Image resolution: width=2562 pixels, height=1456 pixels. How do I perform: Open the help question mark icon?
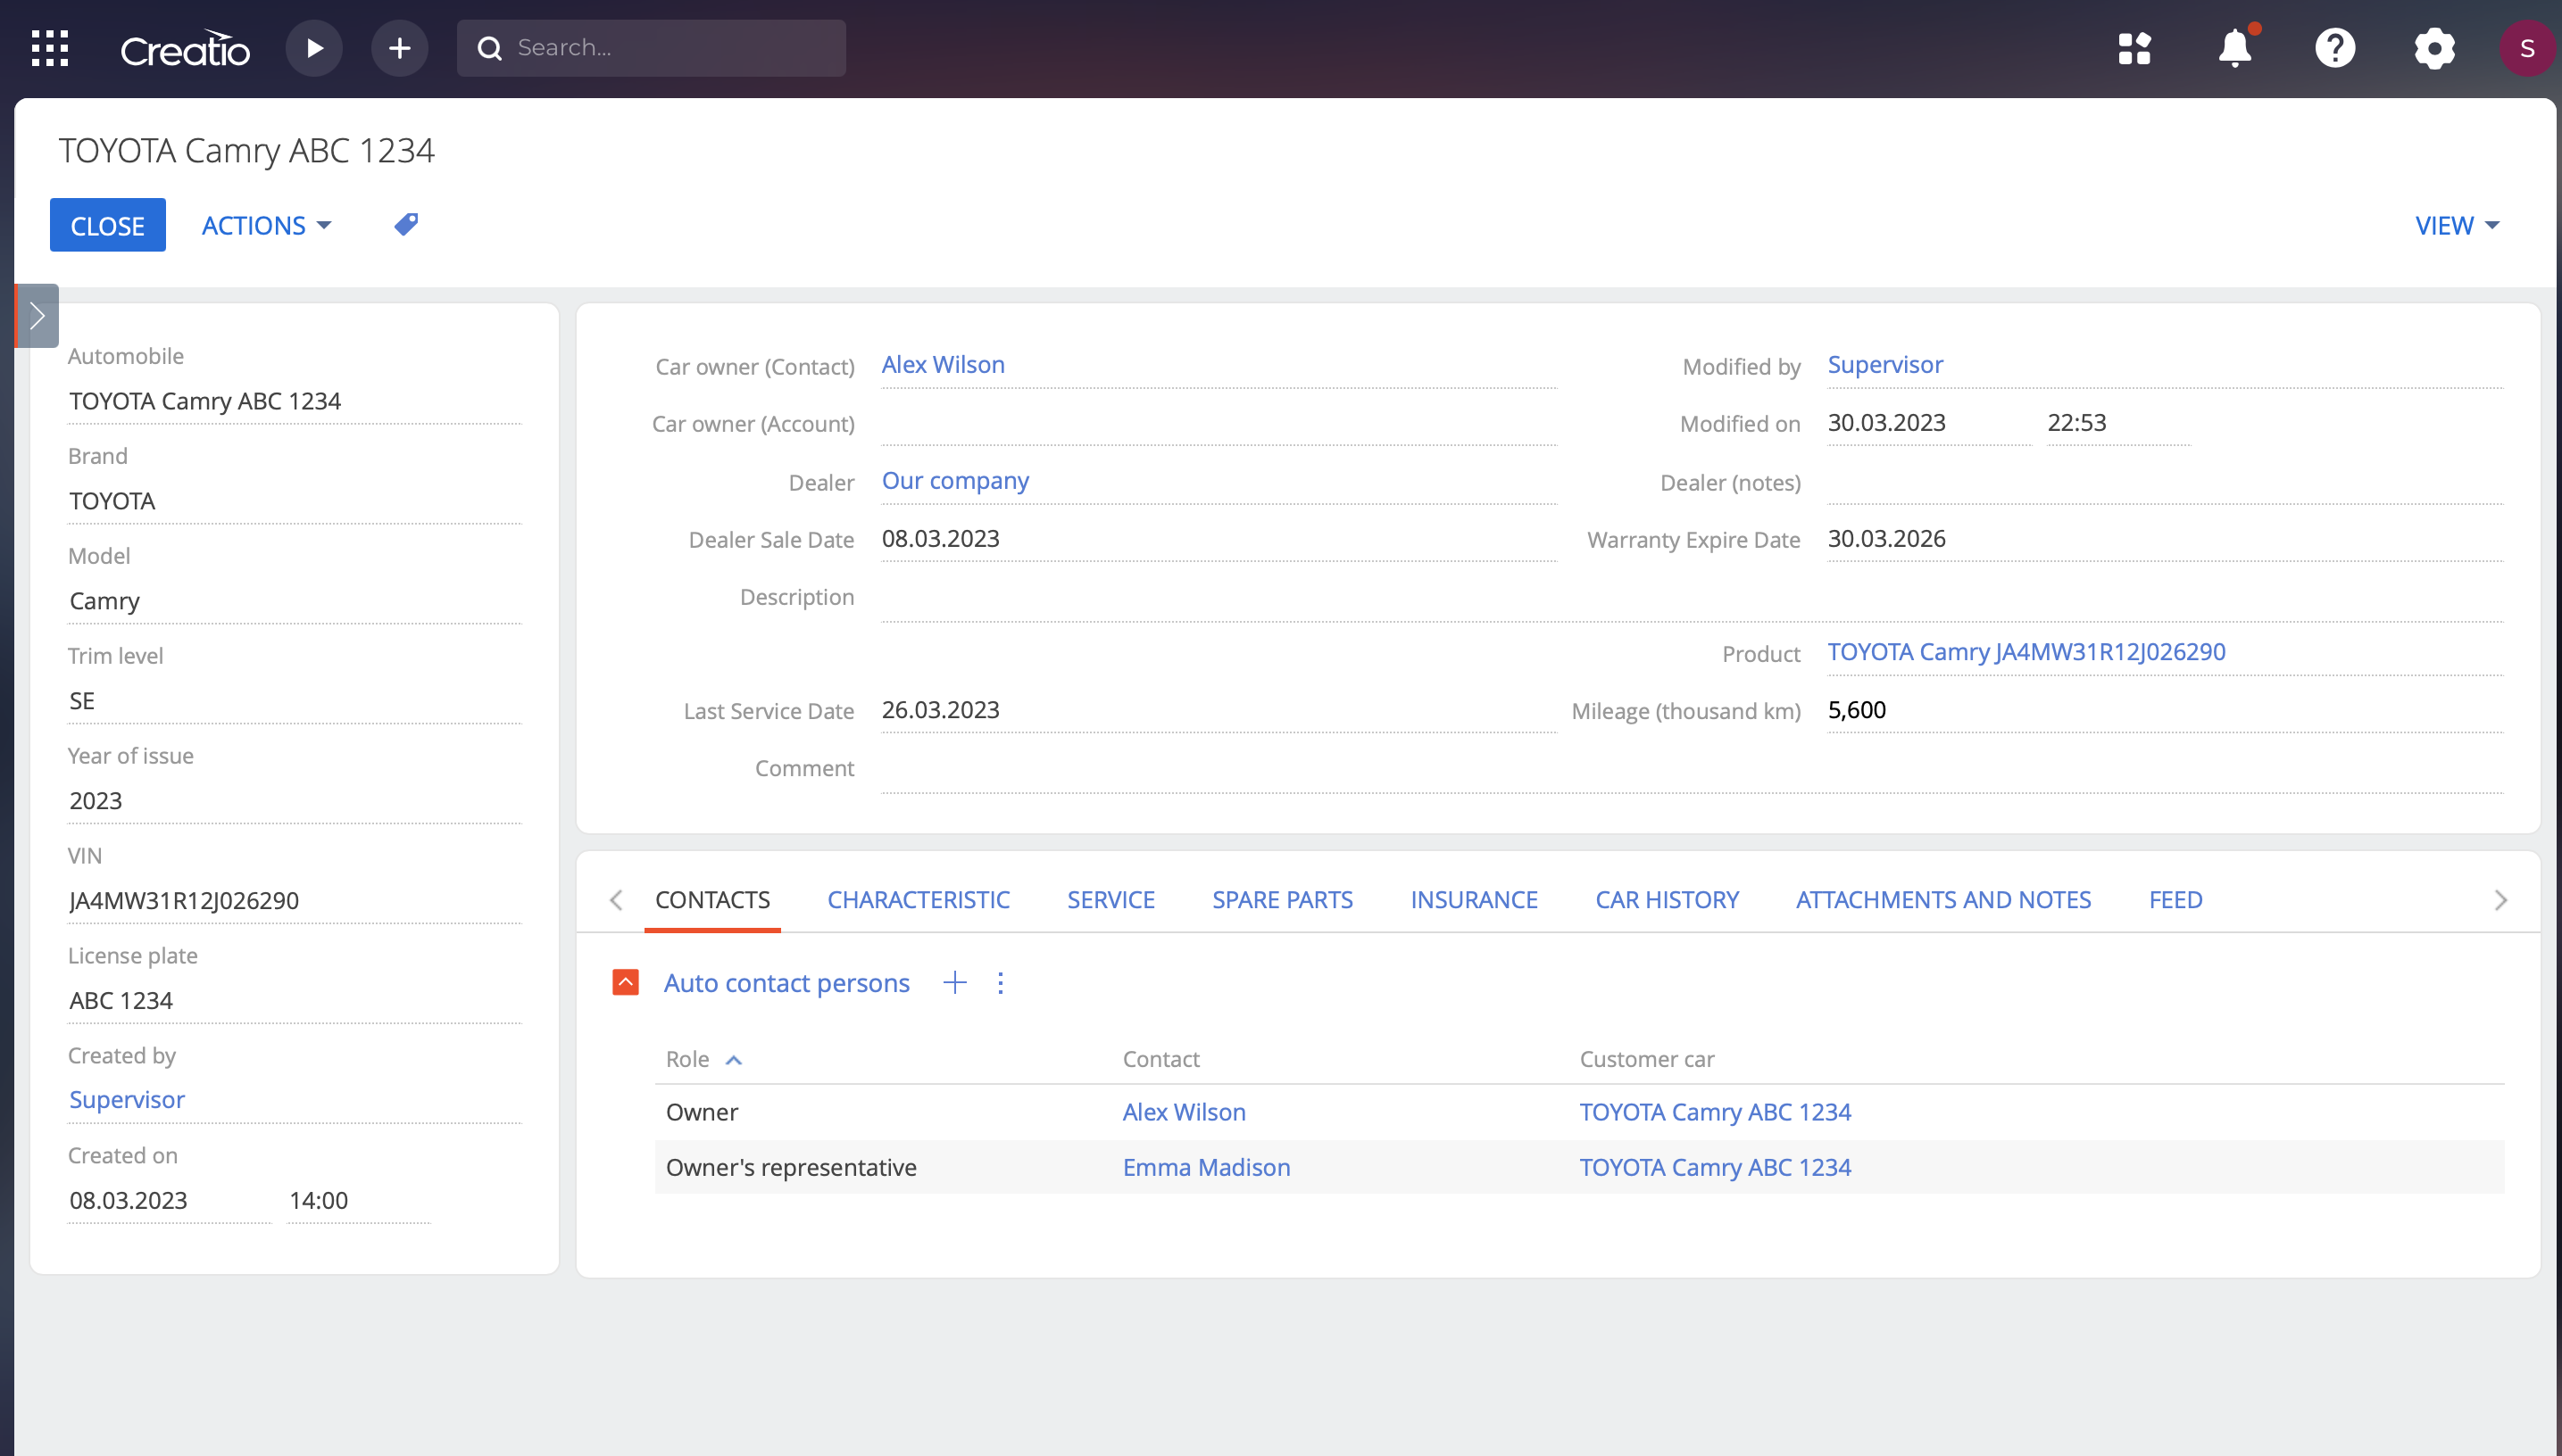2333,48
